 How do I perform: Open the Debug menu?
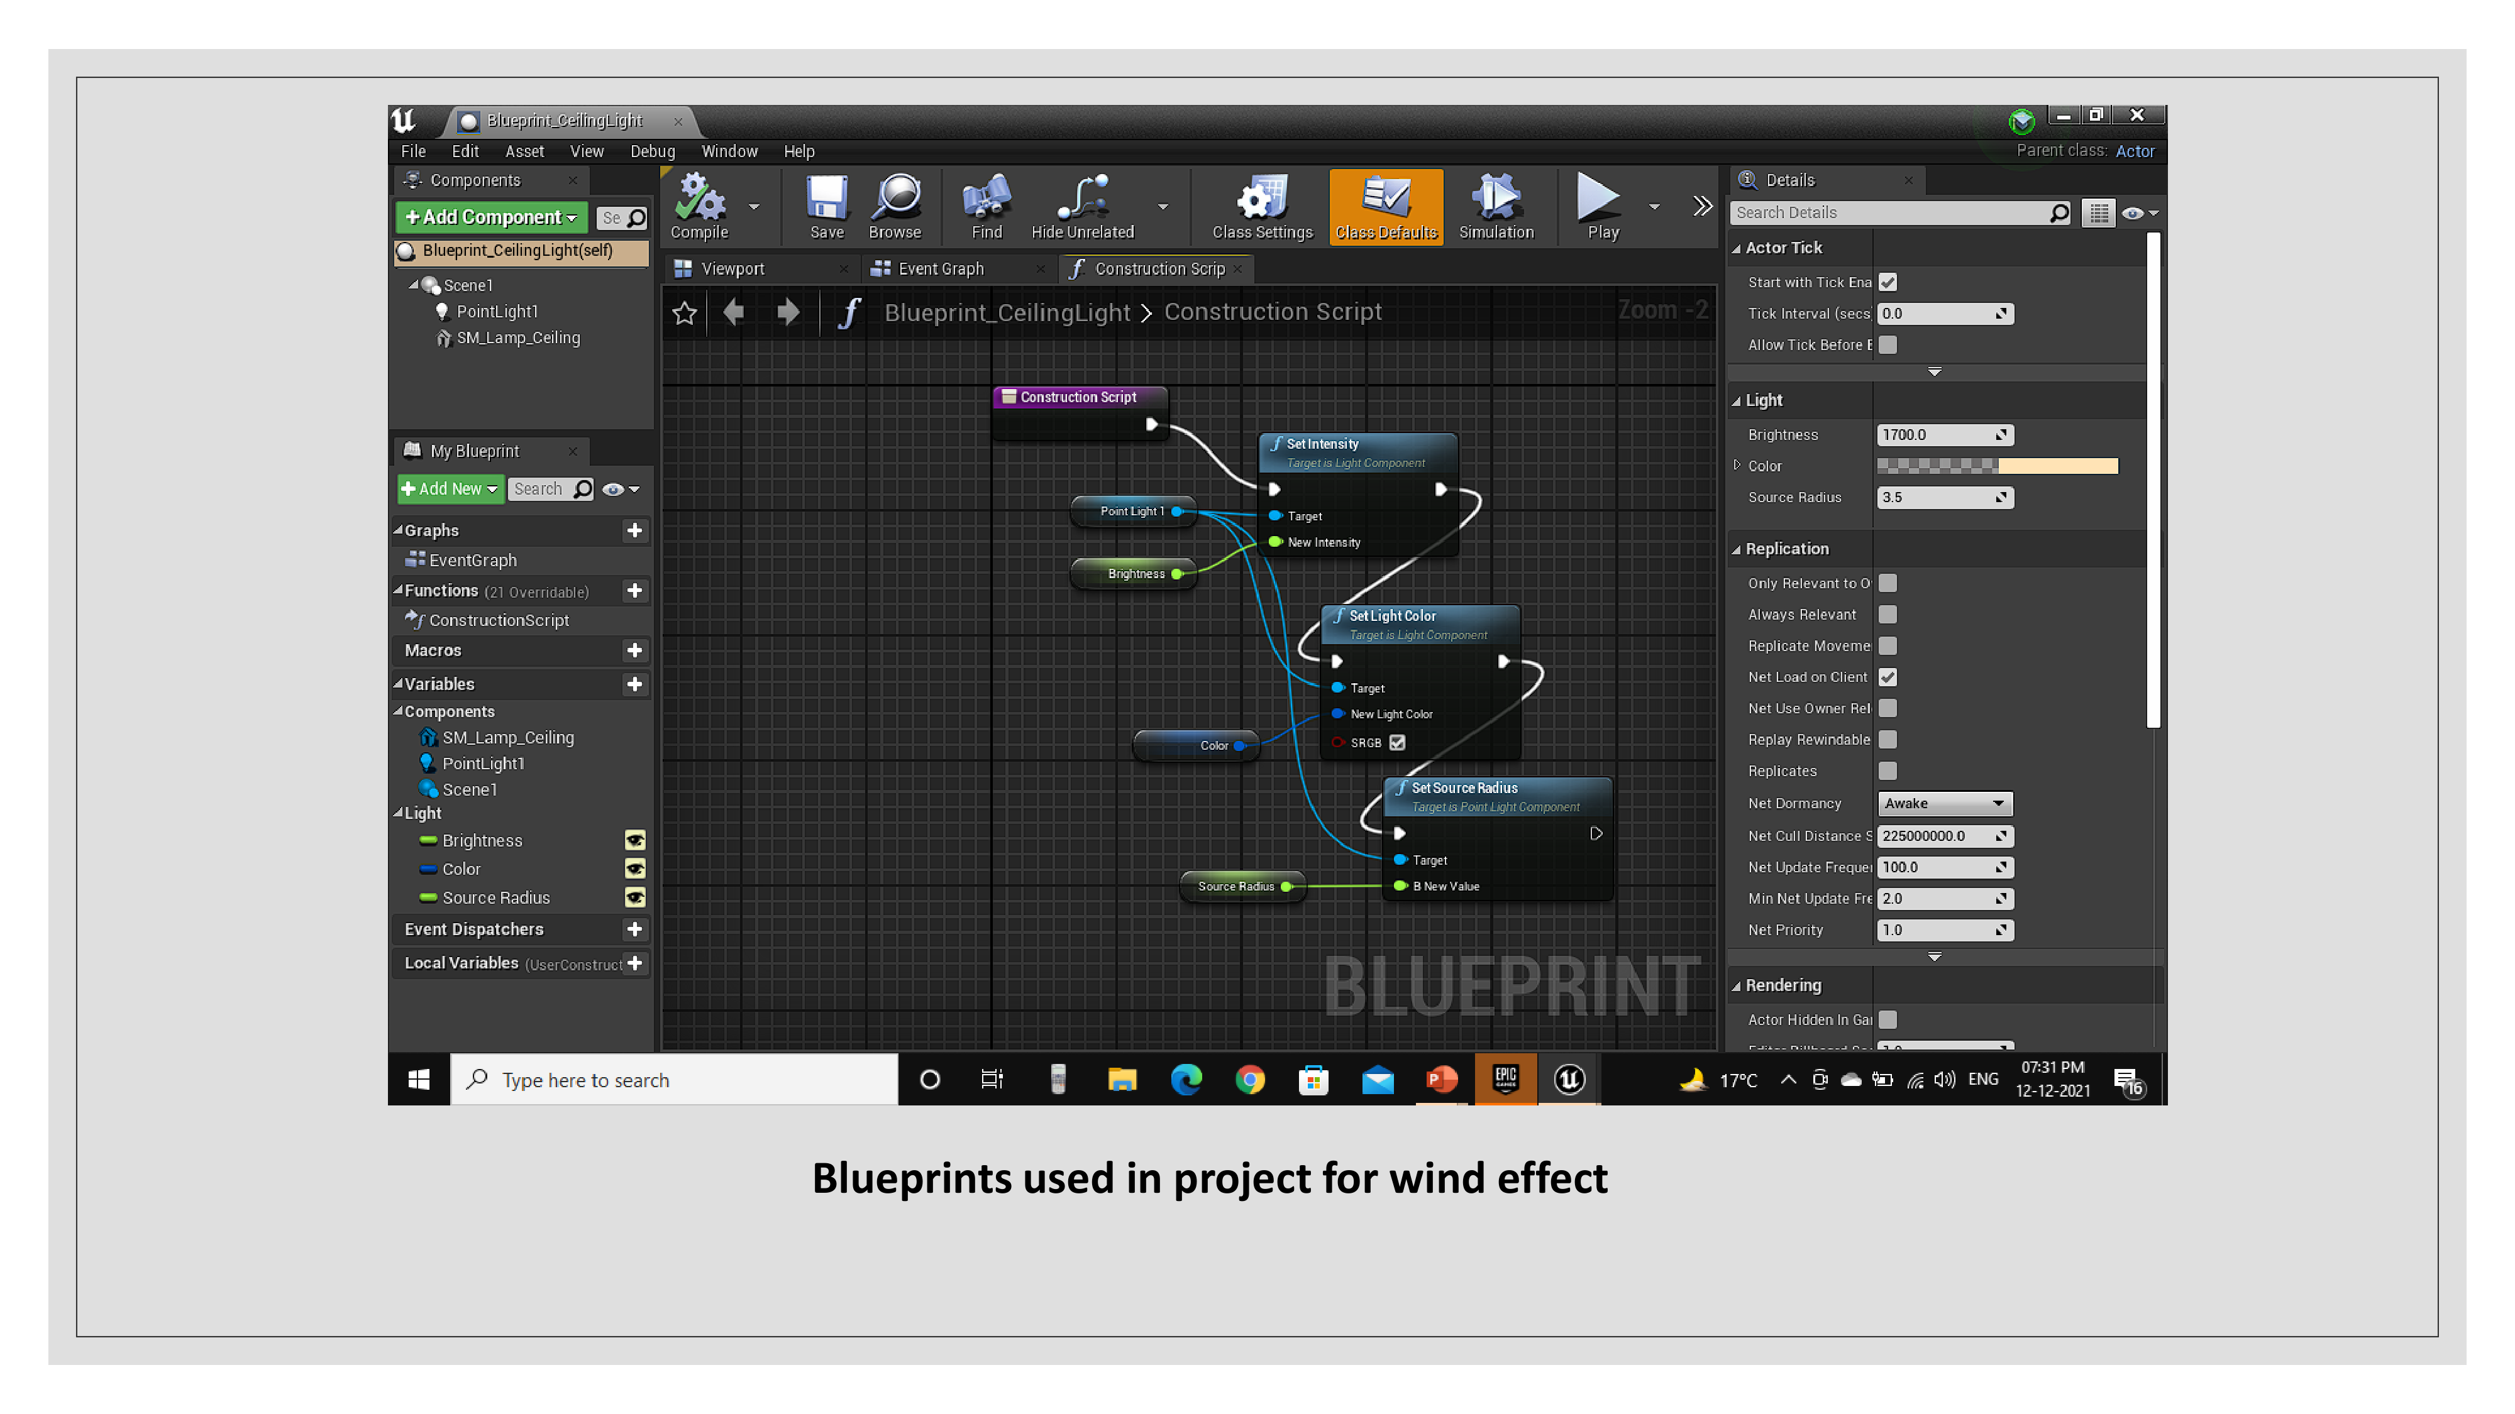point(652,151)
